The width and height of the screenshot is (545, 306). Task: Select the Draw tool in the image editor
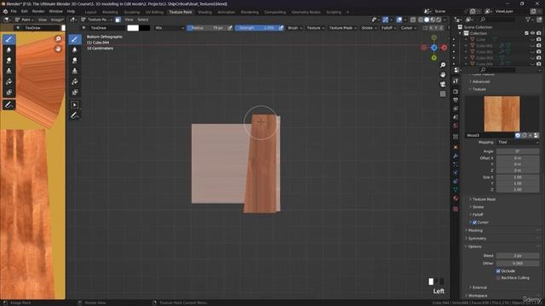pyautogui.click(x=9, y=39)
